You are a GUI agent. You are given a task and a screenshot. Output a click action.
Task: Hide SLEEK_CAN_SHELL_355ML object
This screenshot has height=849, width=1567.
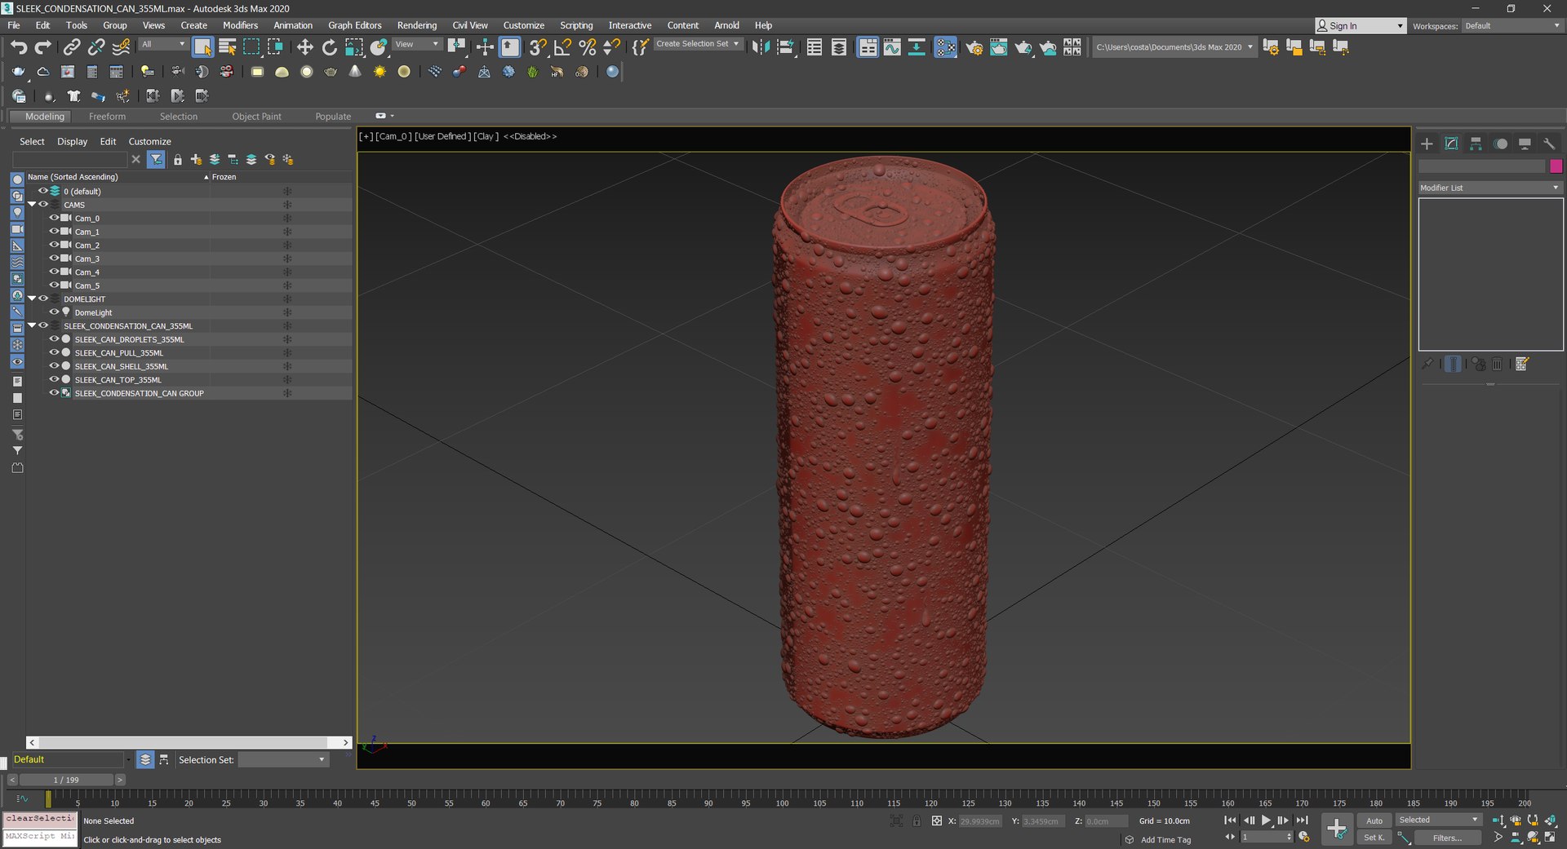(x=54, y=366)
